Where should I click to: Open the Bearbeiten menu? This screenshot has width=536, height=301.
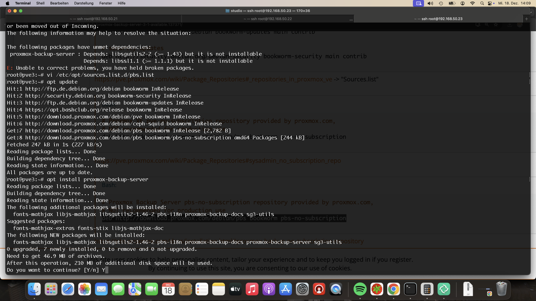[59, 3]
